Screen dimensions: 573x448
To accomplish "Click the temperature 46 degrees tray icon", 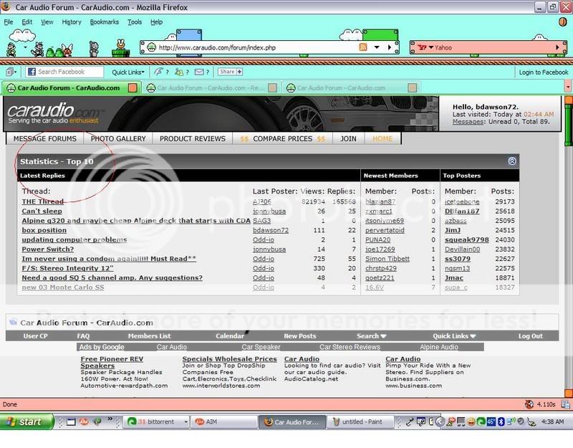I will (491, 421).
